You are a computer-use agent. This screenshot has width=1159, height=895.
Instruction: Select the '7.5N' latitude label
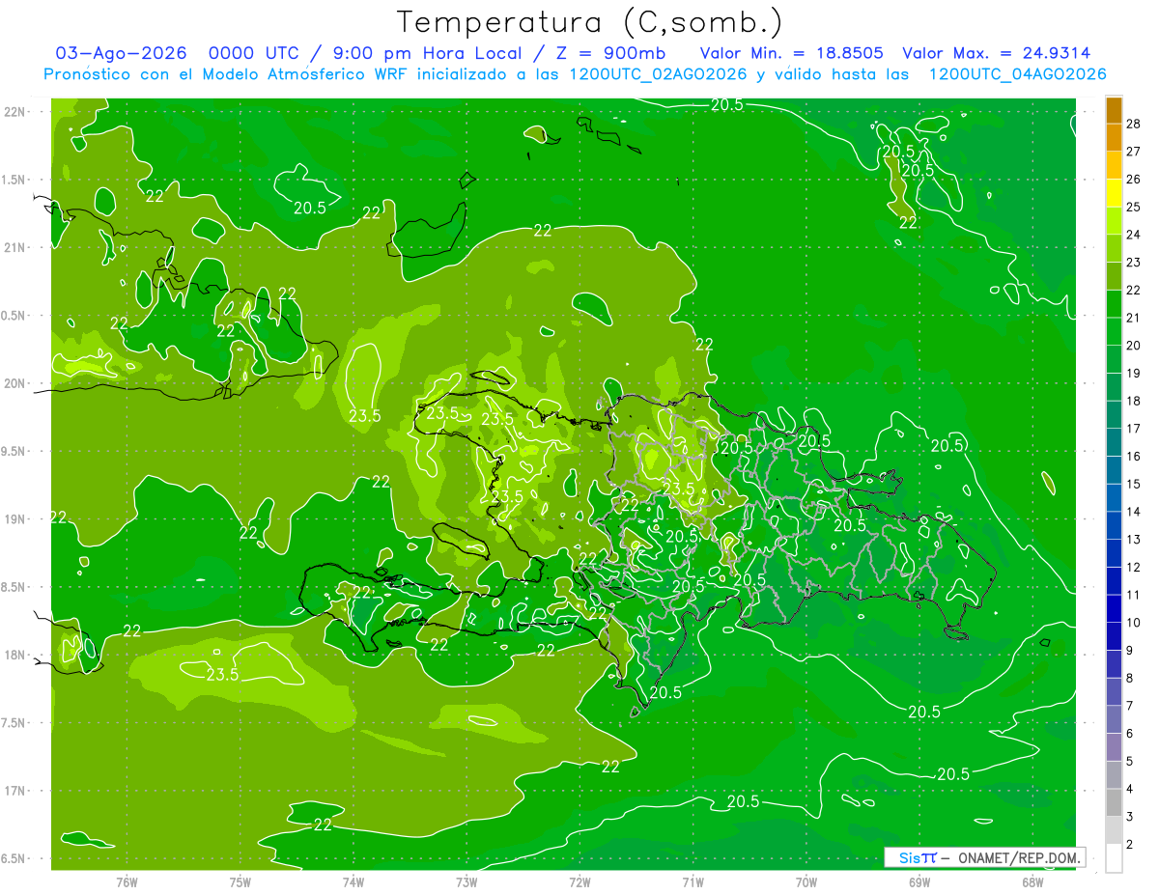pyautogui.click(x=14, y=723)
